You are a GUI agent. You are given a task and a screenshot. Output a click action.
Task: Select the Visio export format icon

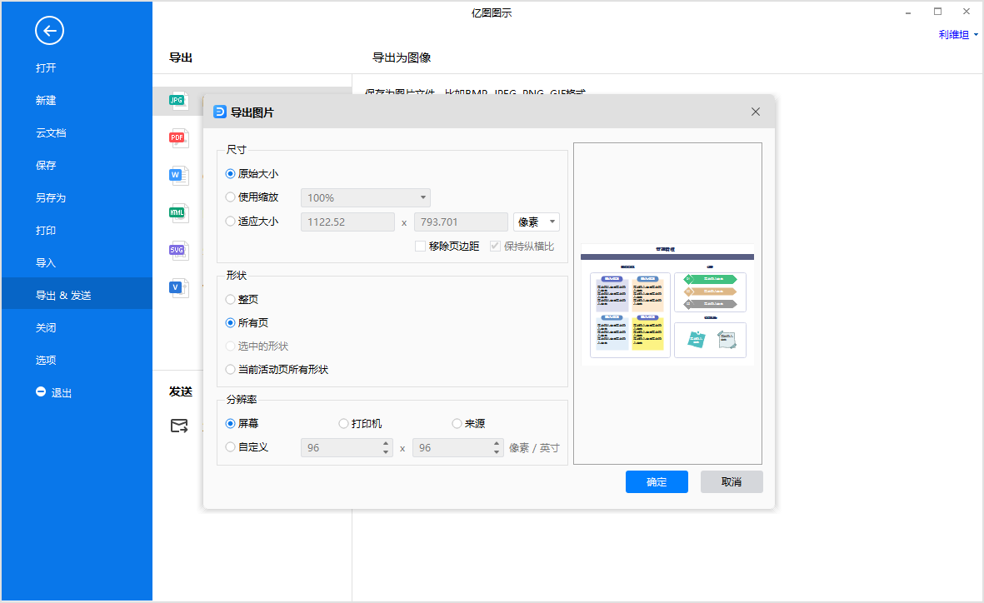point(178,288)
